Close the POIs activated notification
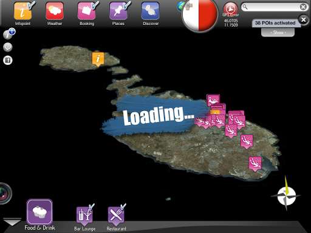This screenshot has height=233, width=311. (x=303, y=19)
